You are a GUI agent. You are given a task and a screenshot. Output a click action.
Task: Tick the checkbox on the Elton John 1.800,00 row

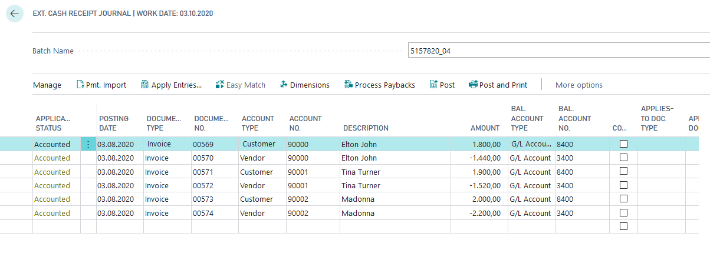tap(623, 144)
